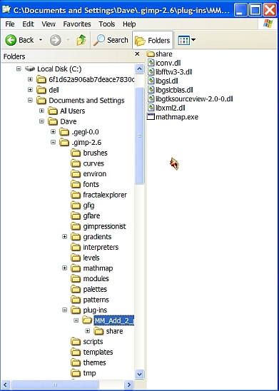Expand the 6f1d62a906ab7deace7830 folder node

[x=30, y=79]
